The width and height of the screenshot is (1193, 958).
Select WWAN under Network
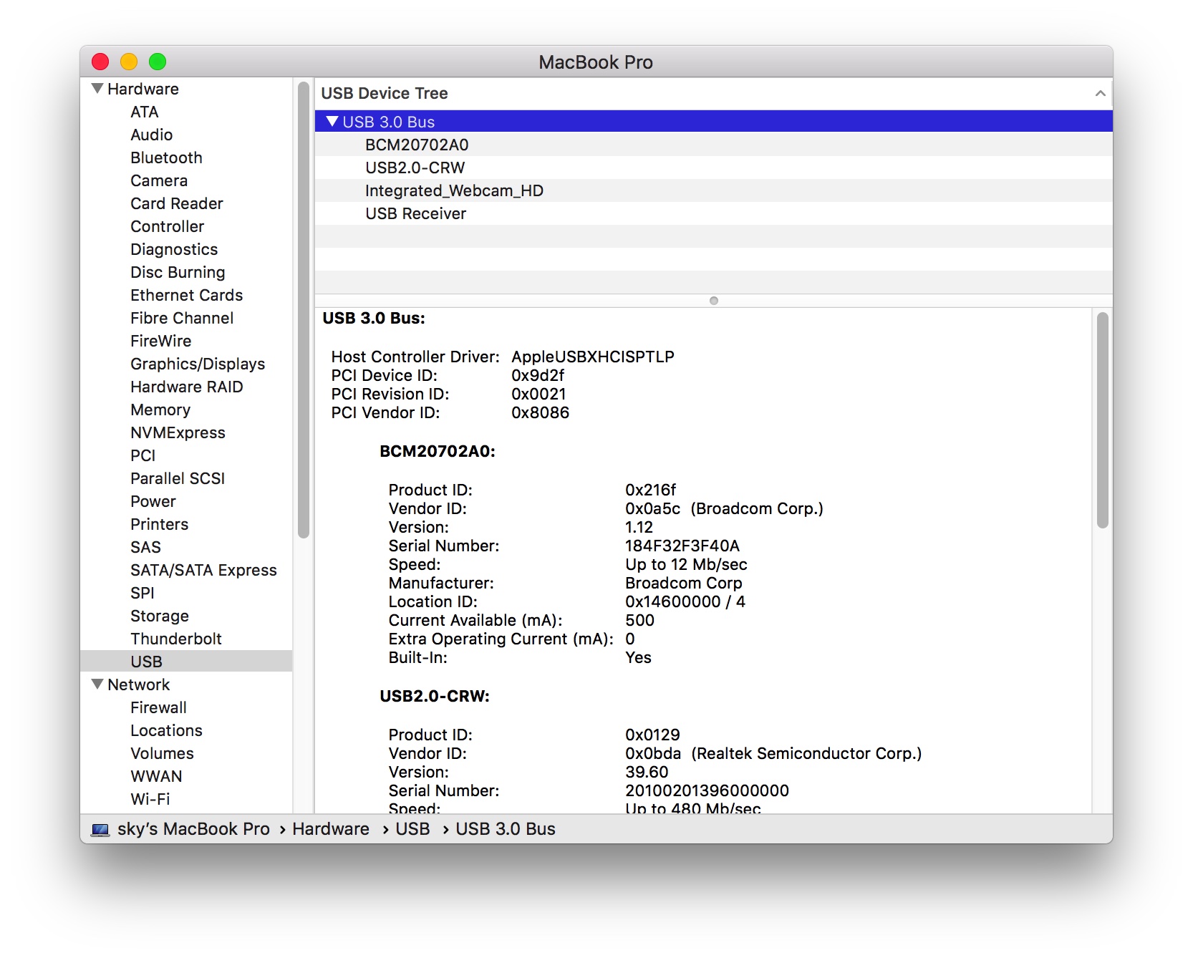pos(156,776)
